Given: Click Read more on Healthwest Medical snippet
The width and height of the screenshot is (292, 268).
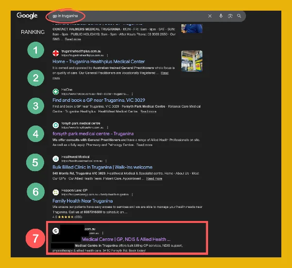Looking at the screenshot, I should [x=154, y=178].
